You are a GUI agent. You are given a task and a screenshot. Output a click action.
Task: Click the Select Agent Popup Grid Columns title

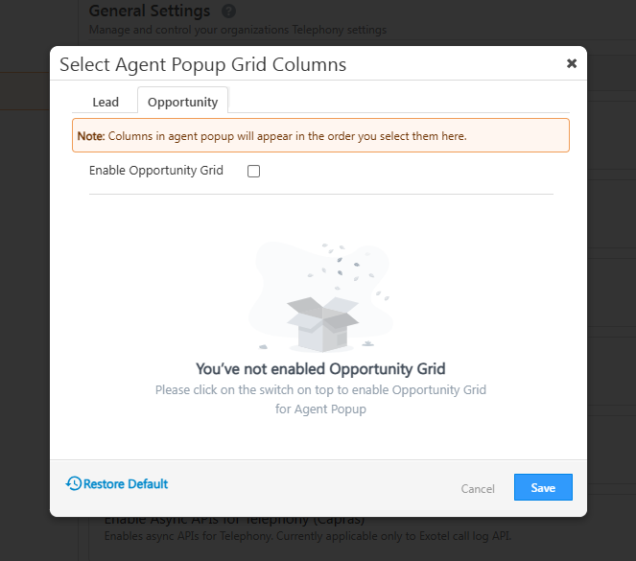[x=203, y=64]
